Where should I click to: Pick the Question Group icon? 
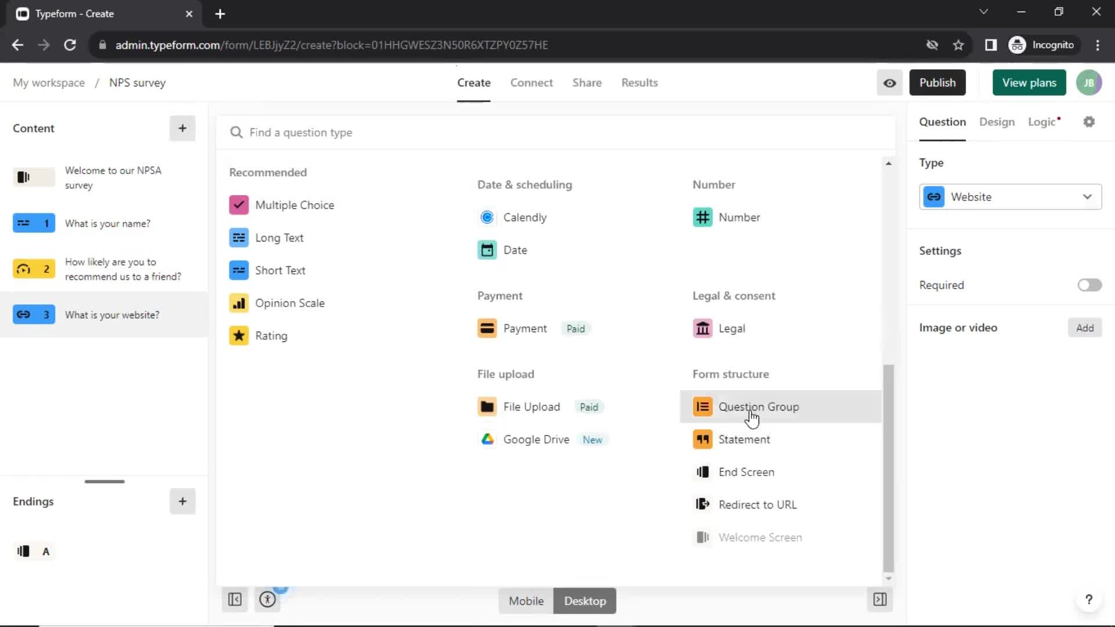(x=703, y=406)
